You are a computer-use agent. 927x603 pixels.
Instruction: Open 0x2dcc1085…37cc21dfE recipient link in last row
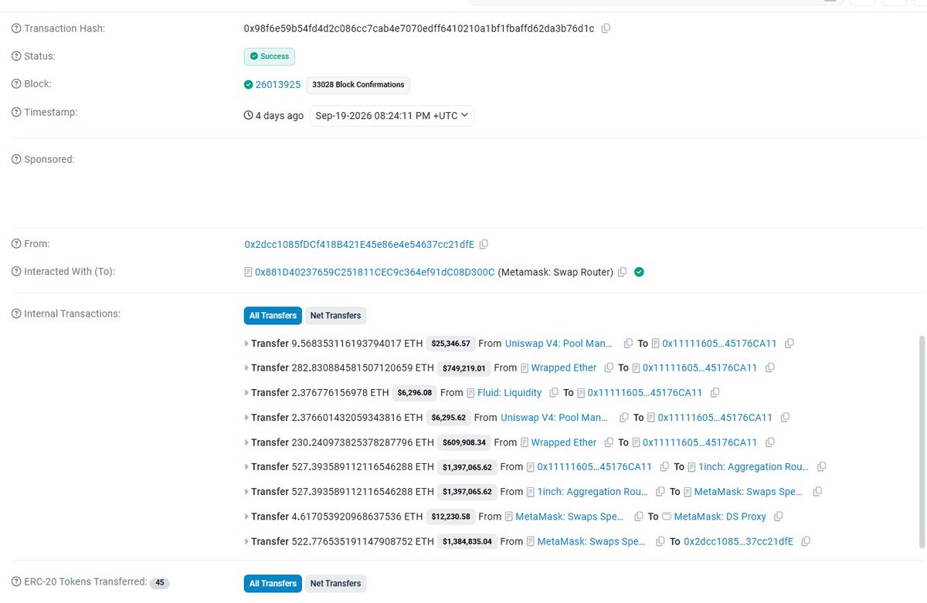[739, 541]
